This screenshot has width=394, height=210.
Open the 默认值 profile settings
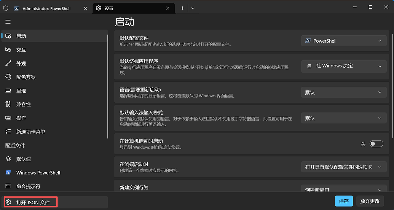point(54,159)
